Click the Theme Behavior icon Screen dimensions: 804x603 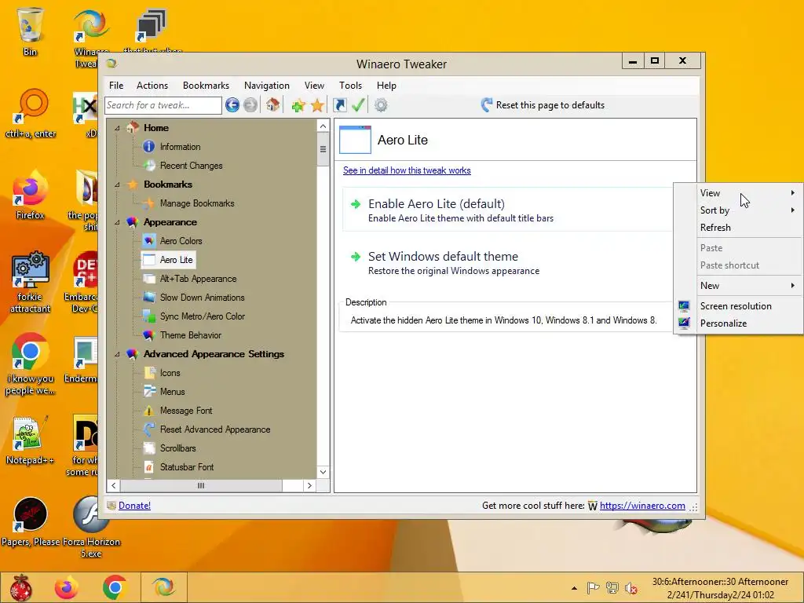click(148, 335)
